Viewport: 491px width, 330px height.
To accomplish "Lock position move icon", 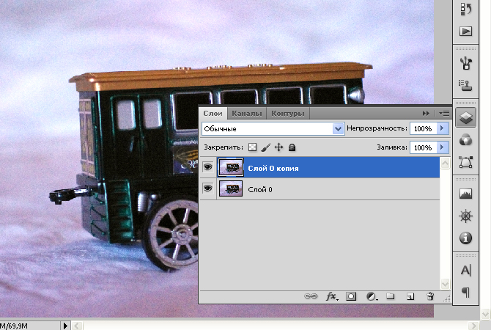I will (x=278, y=147).
